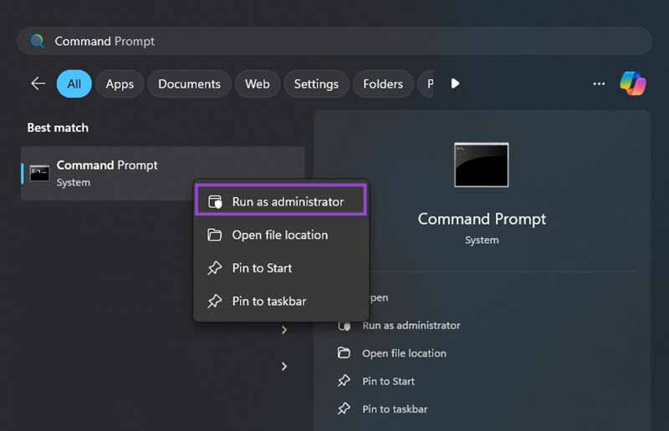
Task: Click Pin to taskbar in preview pane
Action: point(395,409)
